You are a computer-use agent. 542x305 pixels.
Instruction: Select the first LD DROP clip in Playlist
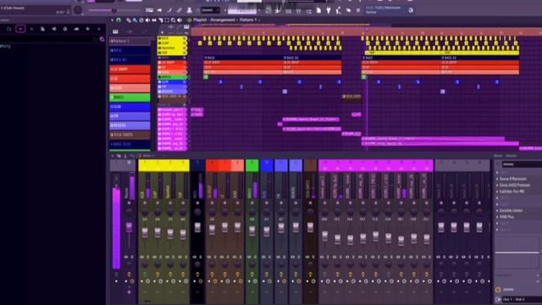click(243, 63)
